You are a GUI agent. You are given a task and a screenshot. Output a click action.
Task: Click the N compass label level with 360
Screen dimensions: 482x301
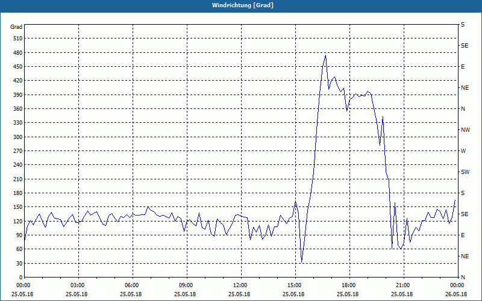point(463,109)
